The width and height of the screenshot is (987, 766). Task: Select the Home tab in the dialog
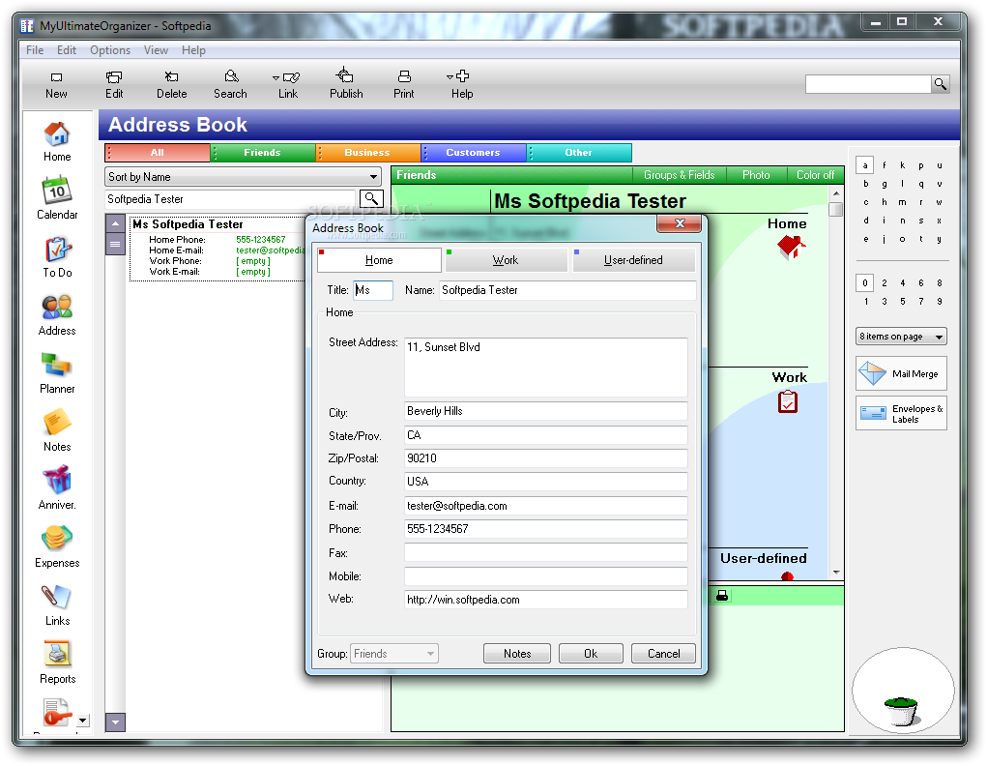379,260
